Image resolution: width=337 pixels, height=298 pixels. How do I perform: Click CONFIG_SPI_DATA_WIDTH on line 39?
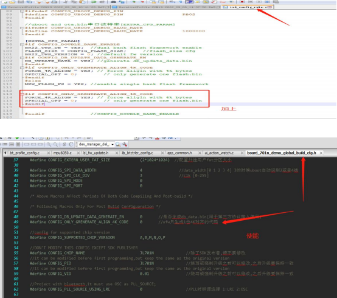point(72,170)
